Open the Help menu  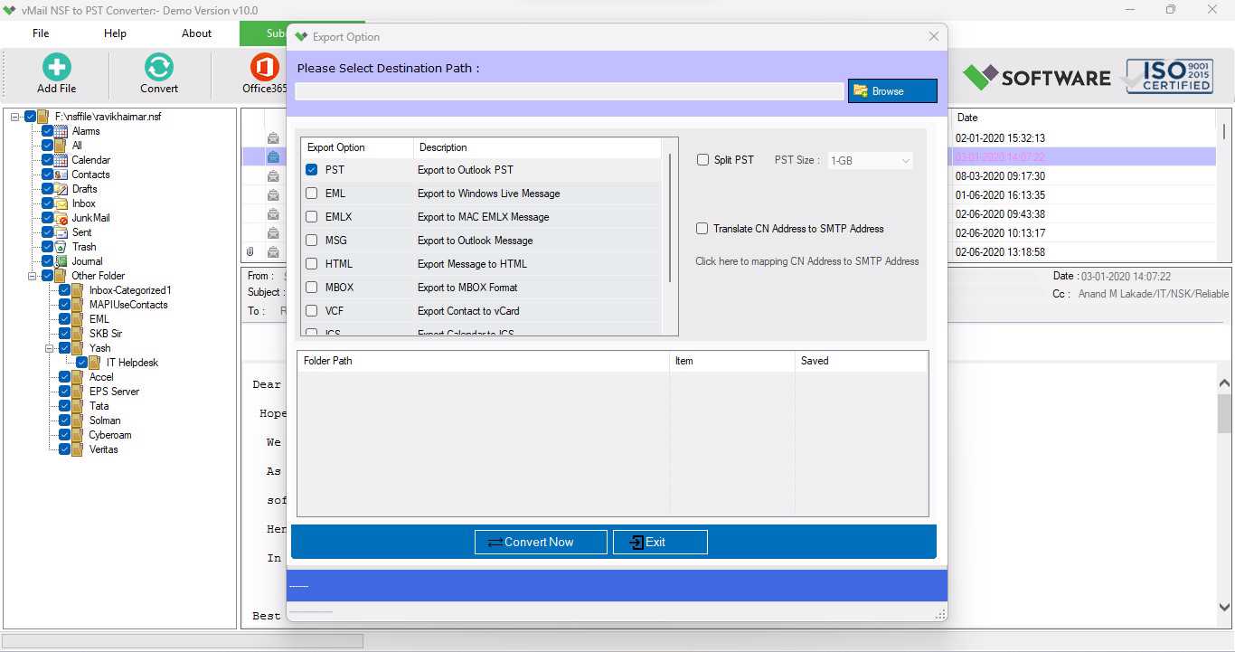115,33
